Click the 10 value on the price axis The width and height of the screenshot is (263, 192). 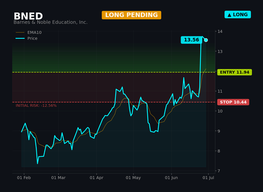220,111
